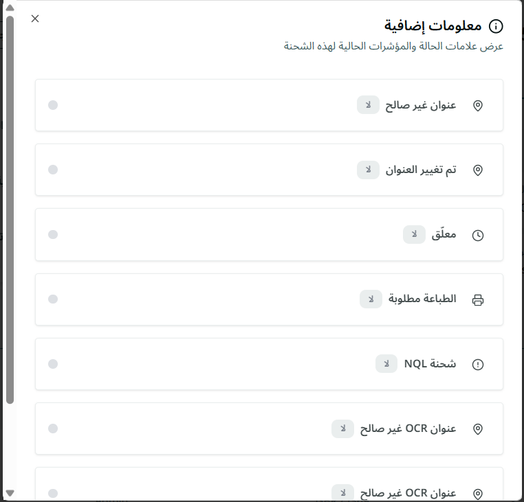Click the location pin icon next to تم تغيير العنوان
This screenshot has height=502, width=524.
[x=478, y=170]
